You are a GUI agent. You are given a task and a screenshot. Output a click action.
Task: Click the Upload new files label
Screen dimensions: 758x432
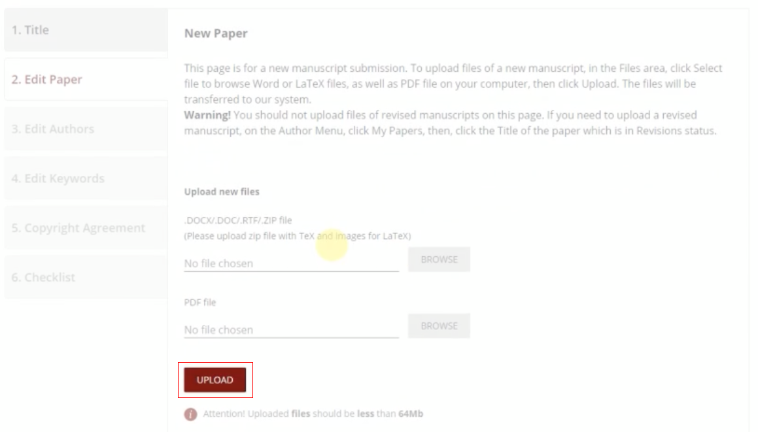point(222,192)
